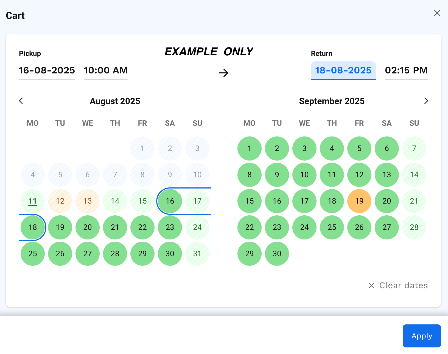
Task: Advance to next month in calendar
Action: coord(426,101)
